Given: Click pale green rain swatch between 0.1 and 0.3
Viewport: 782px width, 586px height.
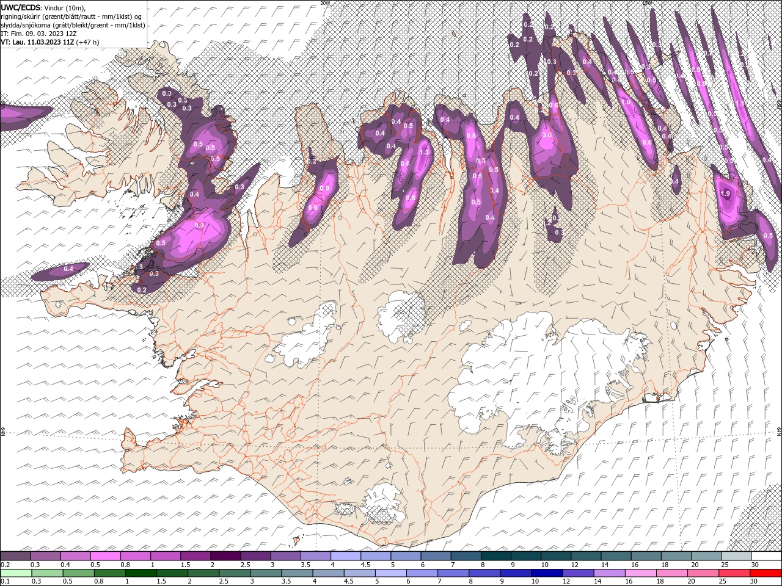Looking at the screenshot, I should click(16, 573).
